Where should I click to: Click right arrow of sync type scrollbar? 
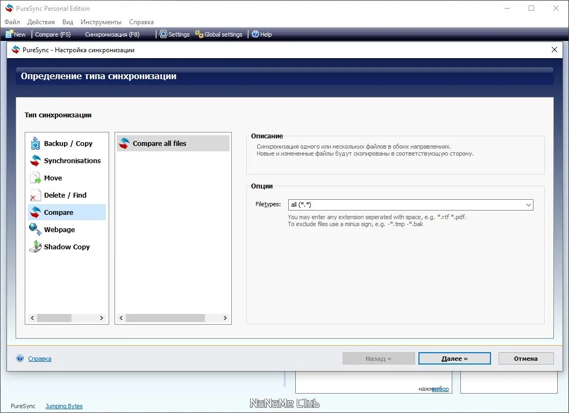(x=102, y=318)
